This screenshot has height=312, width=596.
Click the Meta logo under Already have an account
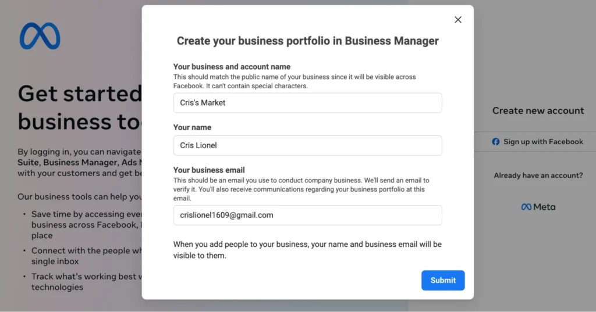pyautogui.click(x=538, y=207)
